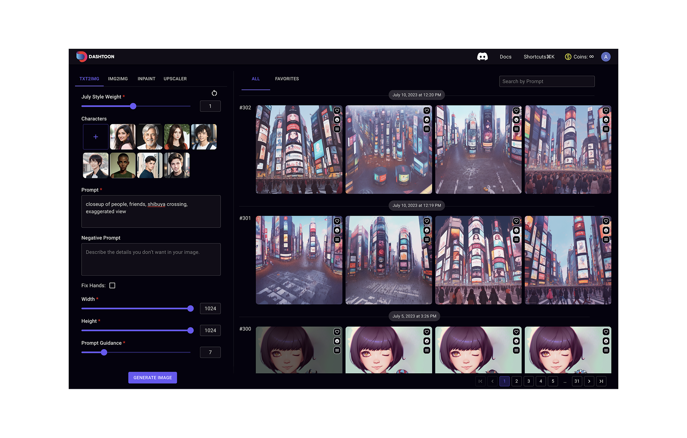Viewport: 687px width, 438px height.
Task: Open the menu icon on #302's fourth image
Action: [606, 129]
